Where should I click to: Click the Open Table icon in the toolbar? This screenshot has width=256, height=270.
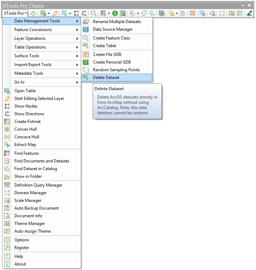[x=43, y=13]
